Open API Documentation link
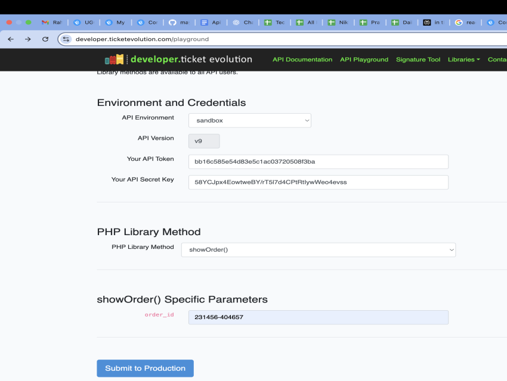 pos(302,60)
